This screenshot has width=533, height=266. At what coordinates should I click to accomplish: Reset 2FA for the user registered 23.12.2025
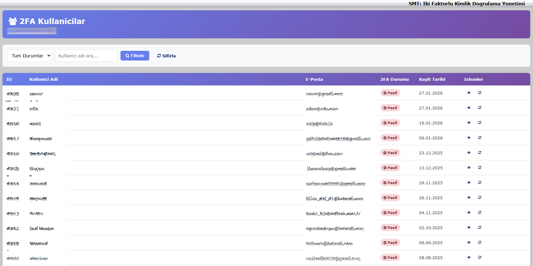(480, 153)
